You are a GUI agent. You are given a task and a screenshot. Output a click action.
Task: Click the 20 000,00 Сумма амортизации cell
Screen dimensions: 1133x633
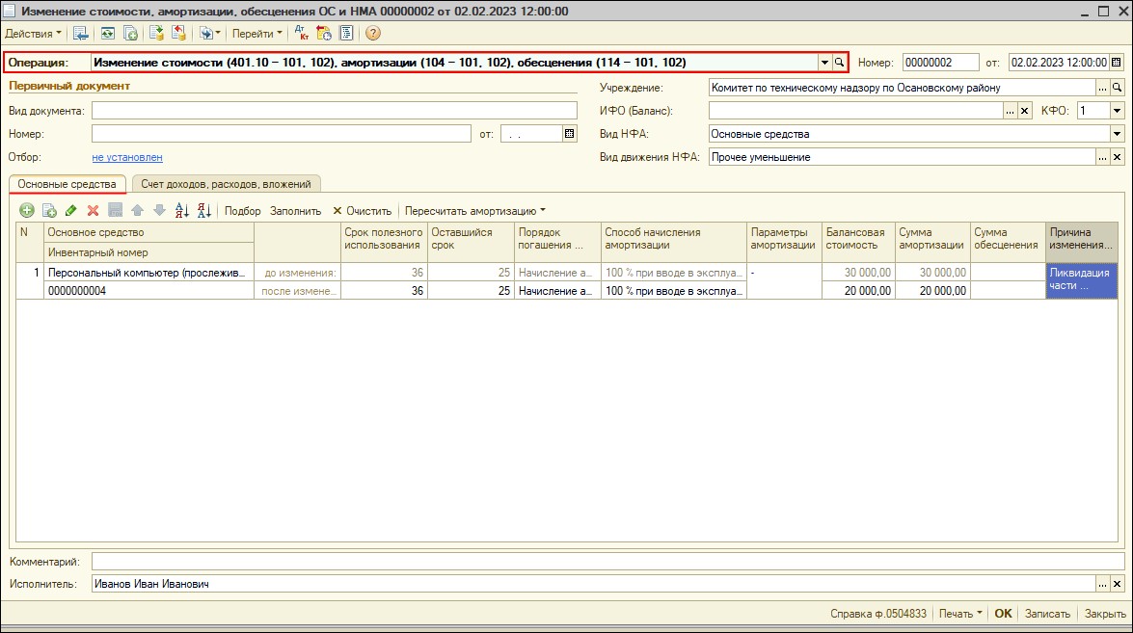pos(932,291)
